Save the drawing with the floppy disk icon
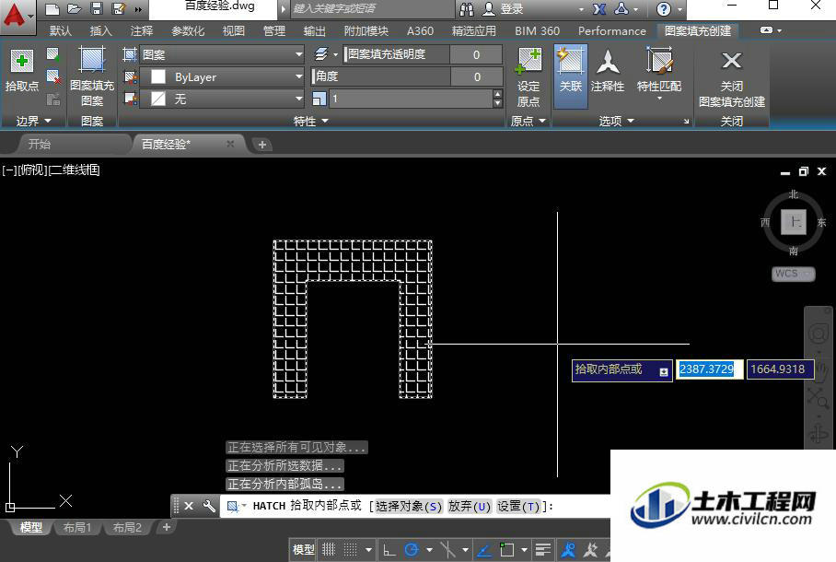The width and height of the screenshot is (836, 562). click(97, 8)
